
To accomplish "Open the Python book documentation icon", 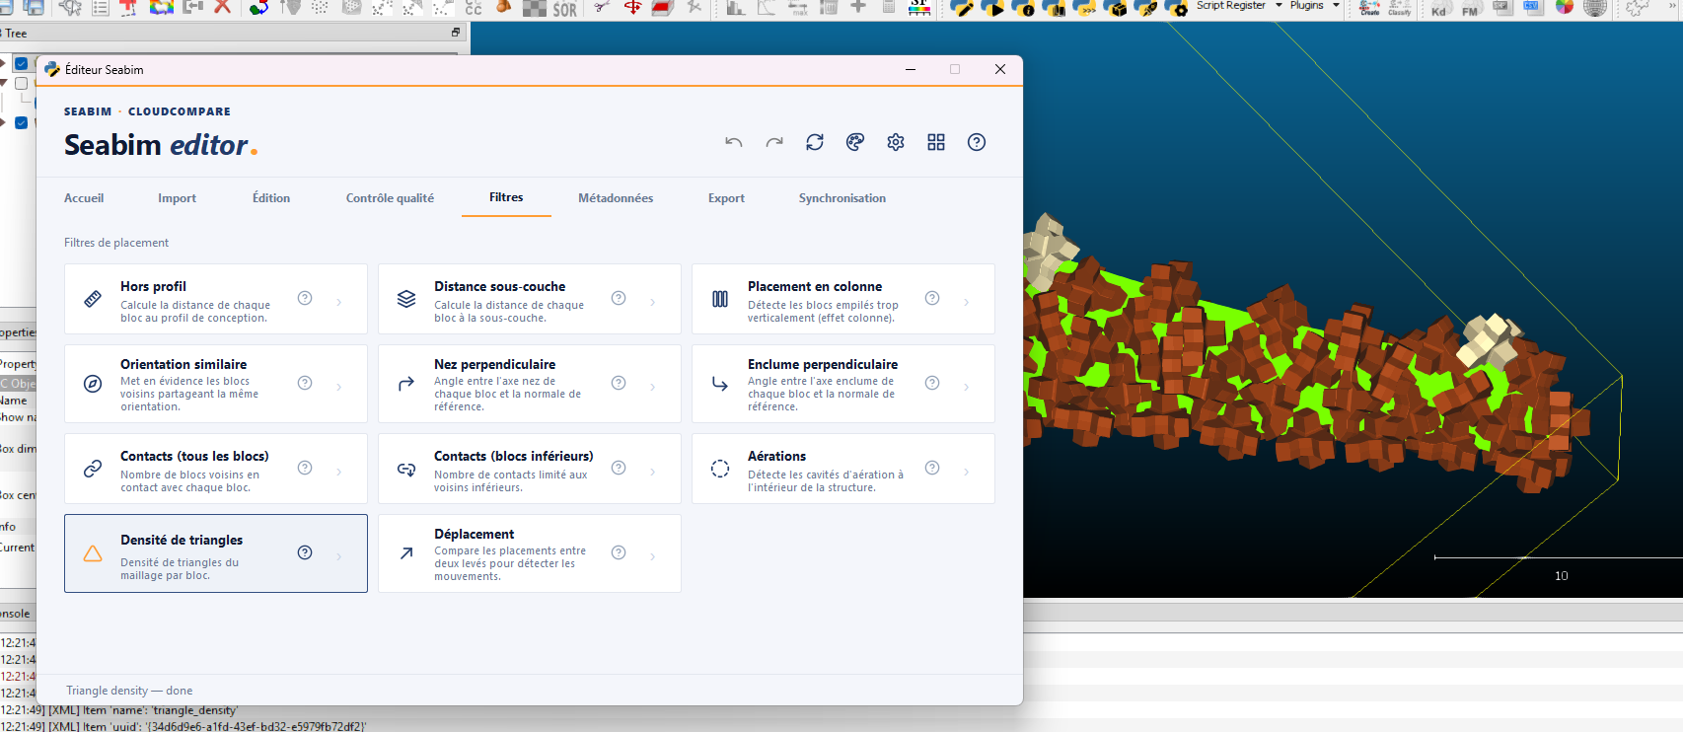I will coord(1054,8).
